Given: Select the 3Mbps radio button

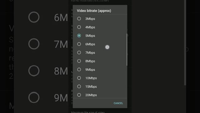Looking at the screenshot, I should (x=79, y=19).
